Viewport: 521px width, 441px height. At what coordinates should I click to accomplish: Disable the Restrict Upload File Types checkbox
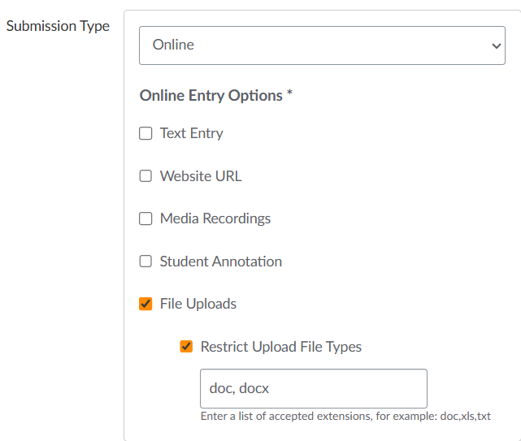click(x=187, y=347)
